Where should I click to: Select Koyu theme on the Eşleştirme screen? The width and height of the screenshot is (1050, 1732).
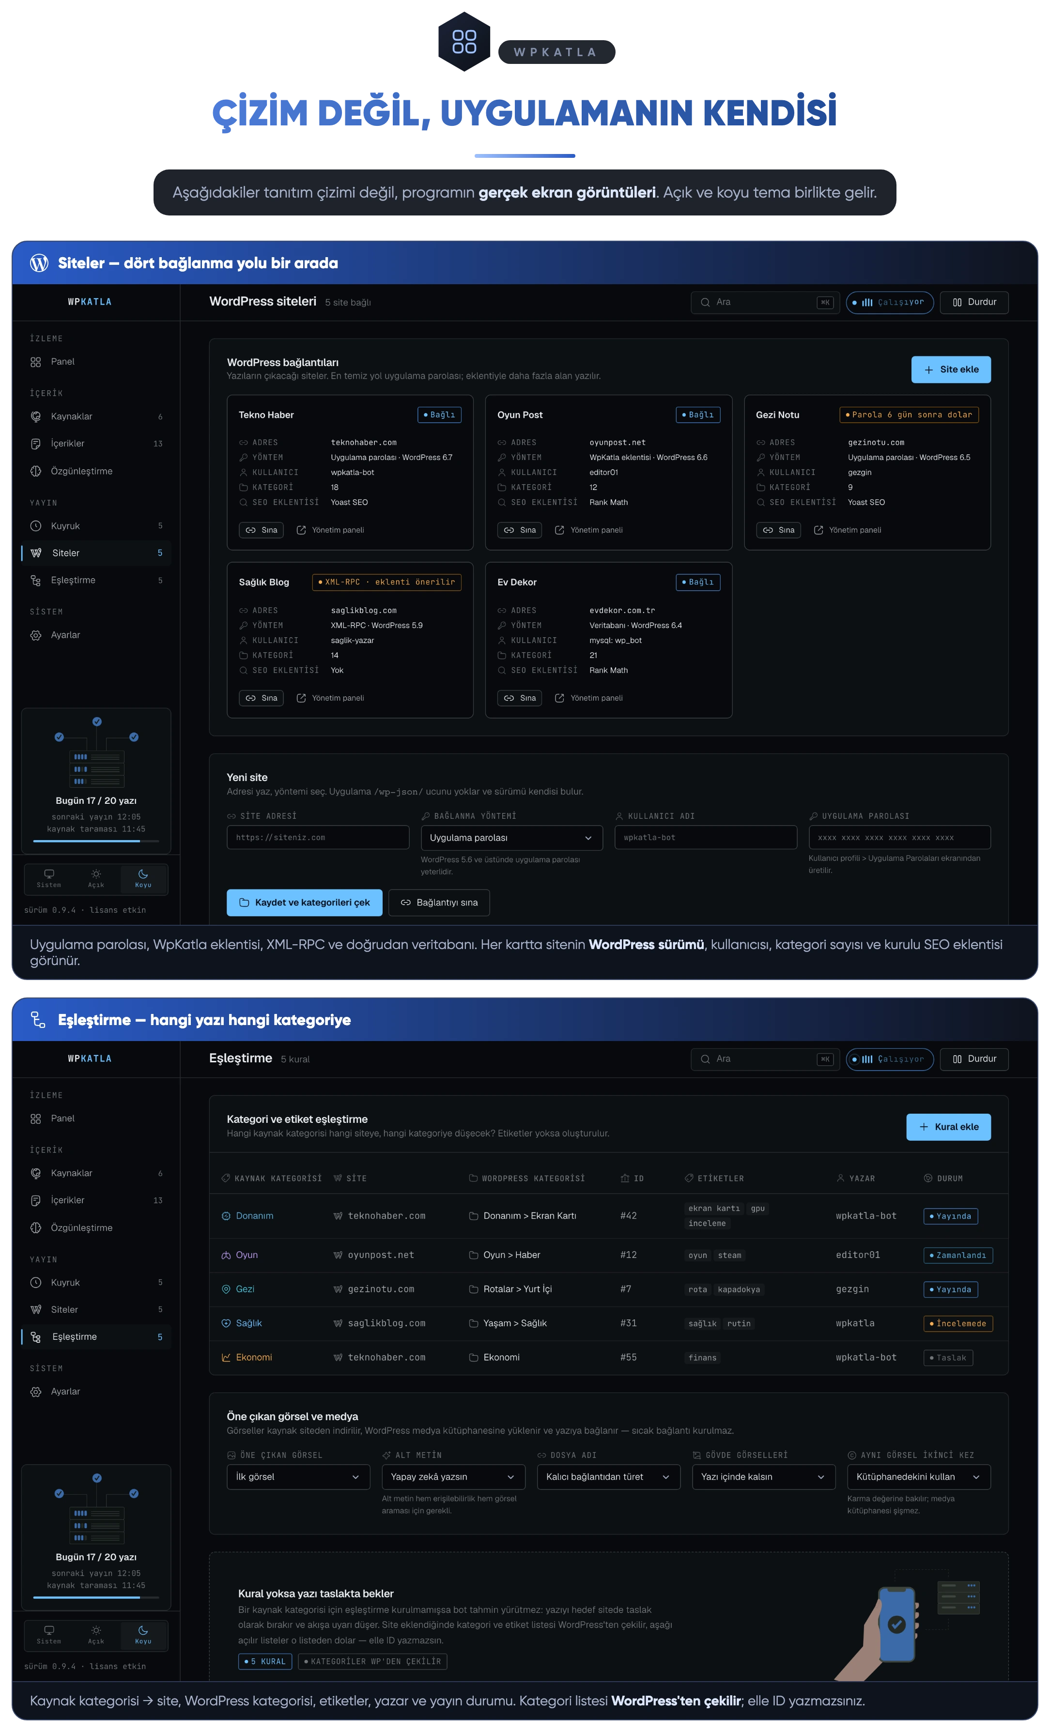(143, 1635)
